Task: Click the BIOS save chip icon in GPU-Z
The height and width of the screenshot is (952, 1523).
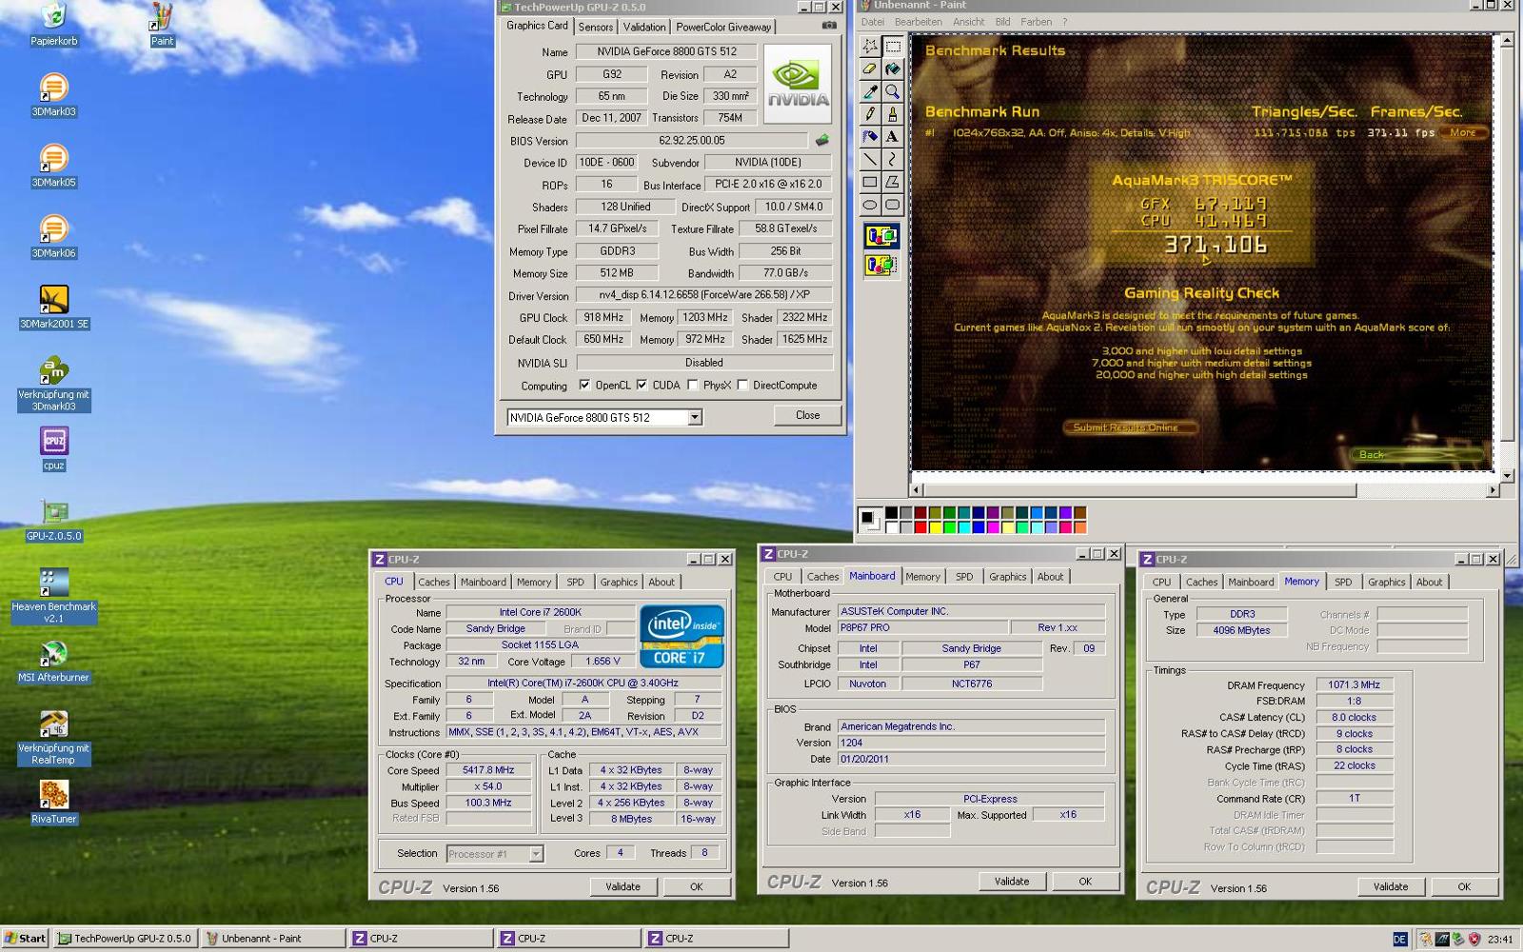Action: tap(822, 140)
